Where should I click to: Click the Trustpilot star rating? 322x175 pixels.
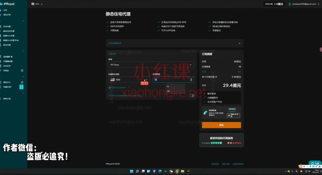[x=216, y=143]
